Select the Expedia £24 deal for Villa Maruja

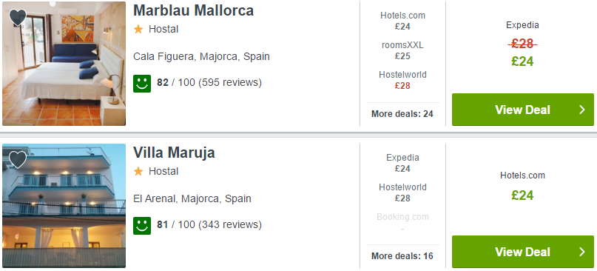coord(402,163)
